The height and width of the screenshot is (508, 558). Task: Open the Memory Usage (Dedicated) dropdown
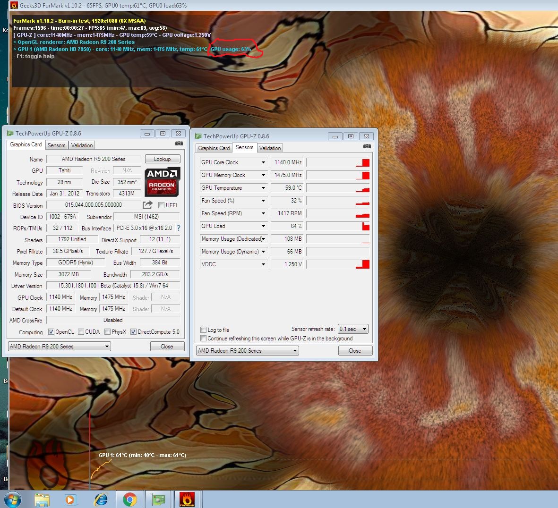263,239
